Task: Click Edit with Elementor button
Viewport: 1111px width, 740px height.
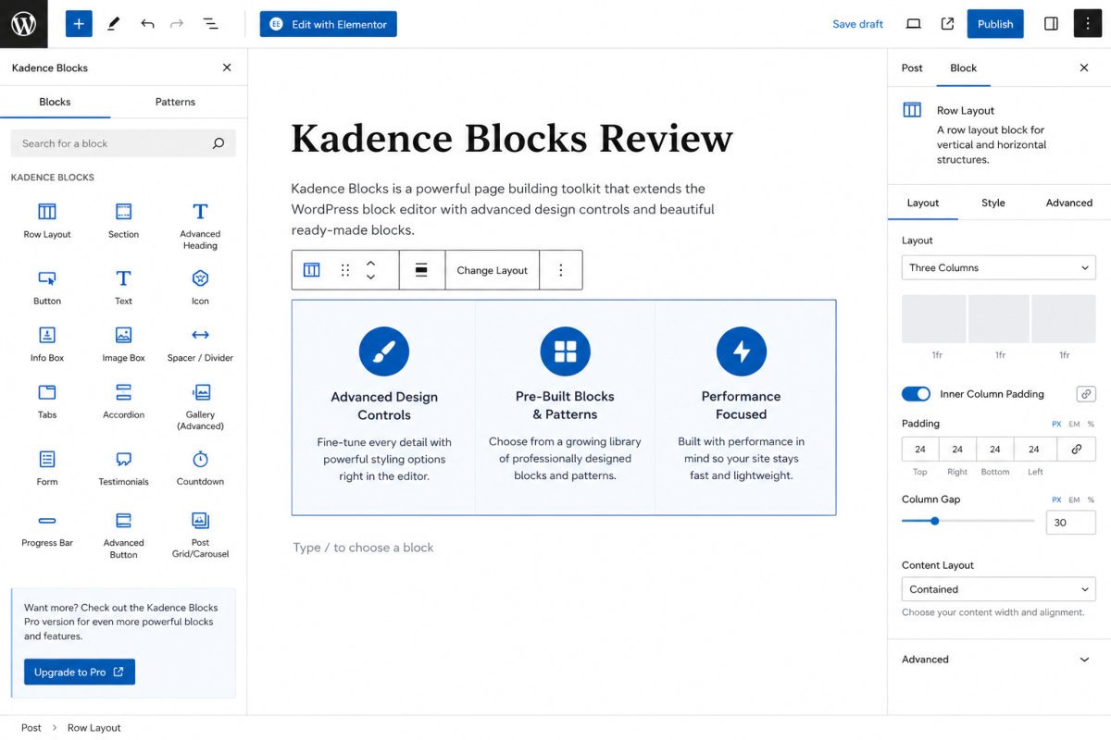Action: pyautogui.click(x=329, y=24)
